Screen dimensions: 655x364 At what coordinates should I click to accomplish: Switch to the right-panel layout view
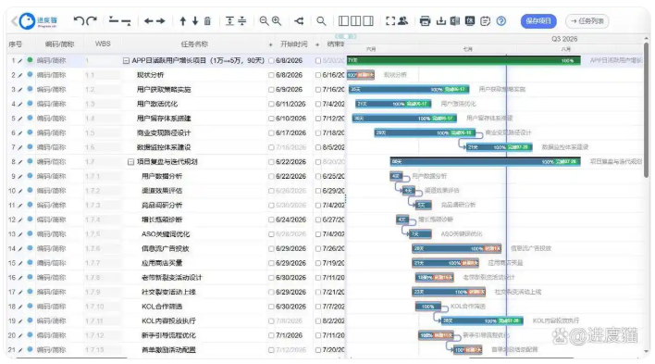pos(368,20)
